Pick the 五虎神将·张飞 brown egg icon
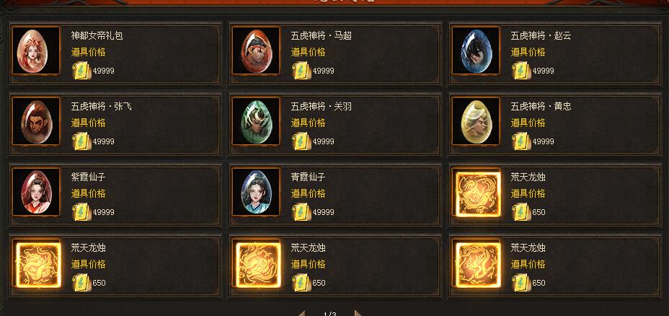The image size is (669, 316). point(36,122)
